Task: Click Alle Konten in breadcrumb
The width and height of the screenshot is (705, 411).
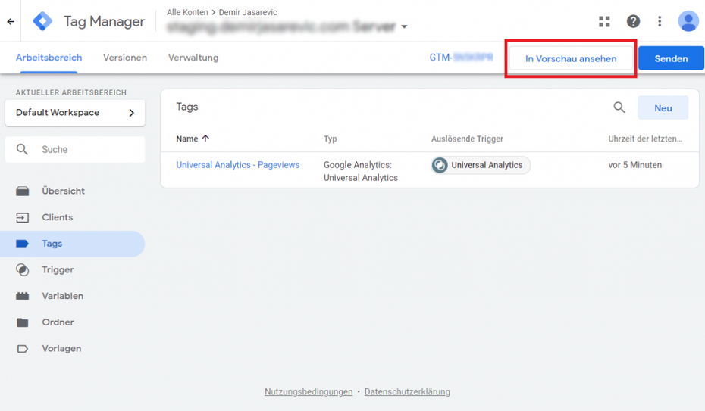Action: (187, 12)
